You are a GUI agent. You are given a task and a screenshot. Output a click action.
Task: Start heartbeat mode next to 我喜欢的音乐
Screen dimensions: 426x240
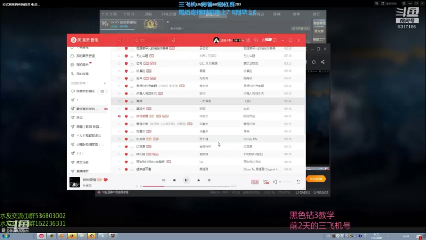(x=102, y=91)
